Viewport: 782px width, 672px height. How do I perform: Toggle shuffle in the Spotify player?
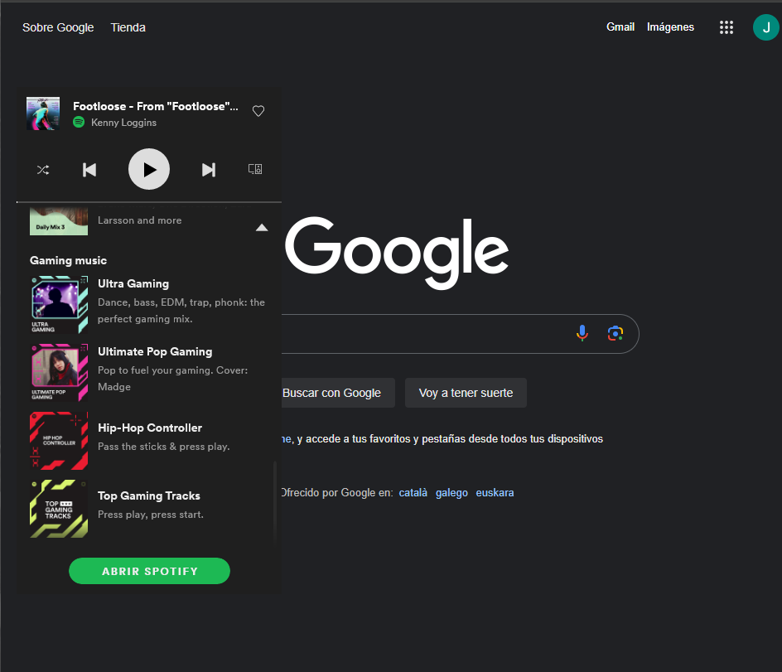43,170
